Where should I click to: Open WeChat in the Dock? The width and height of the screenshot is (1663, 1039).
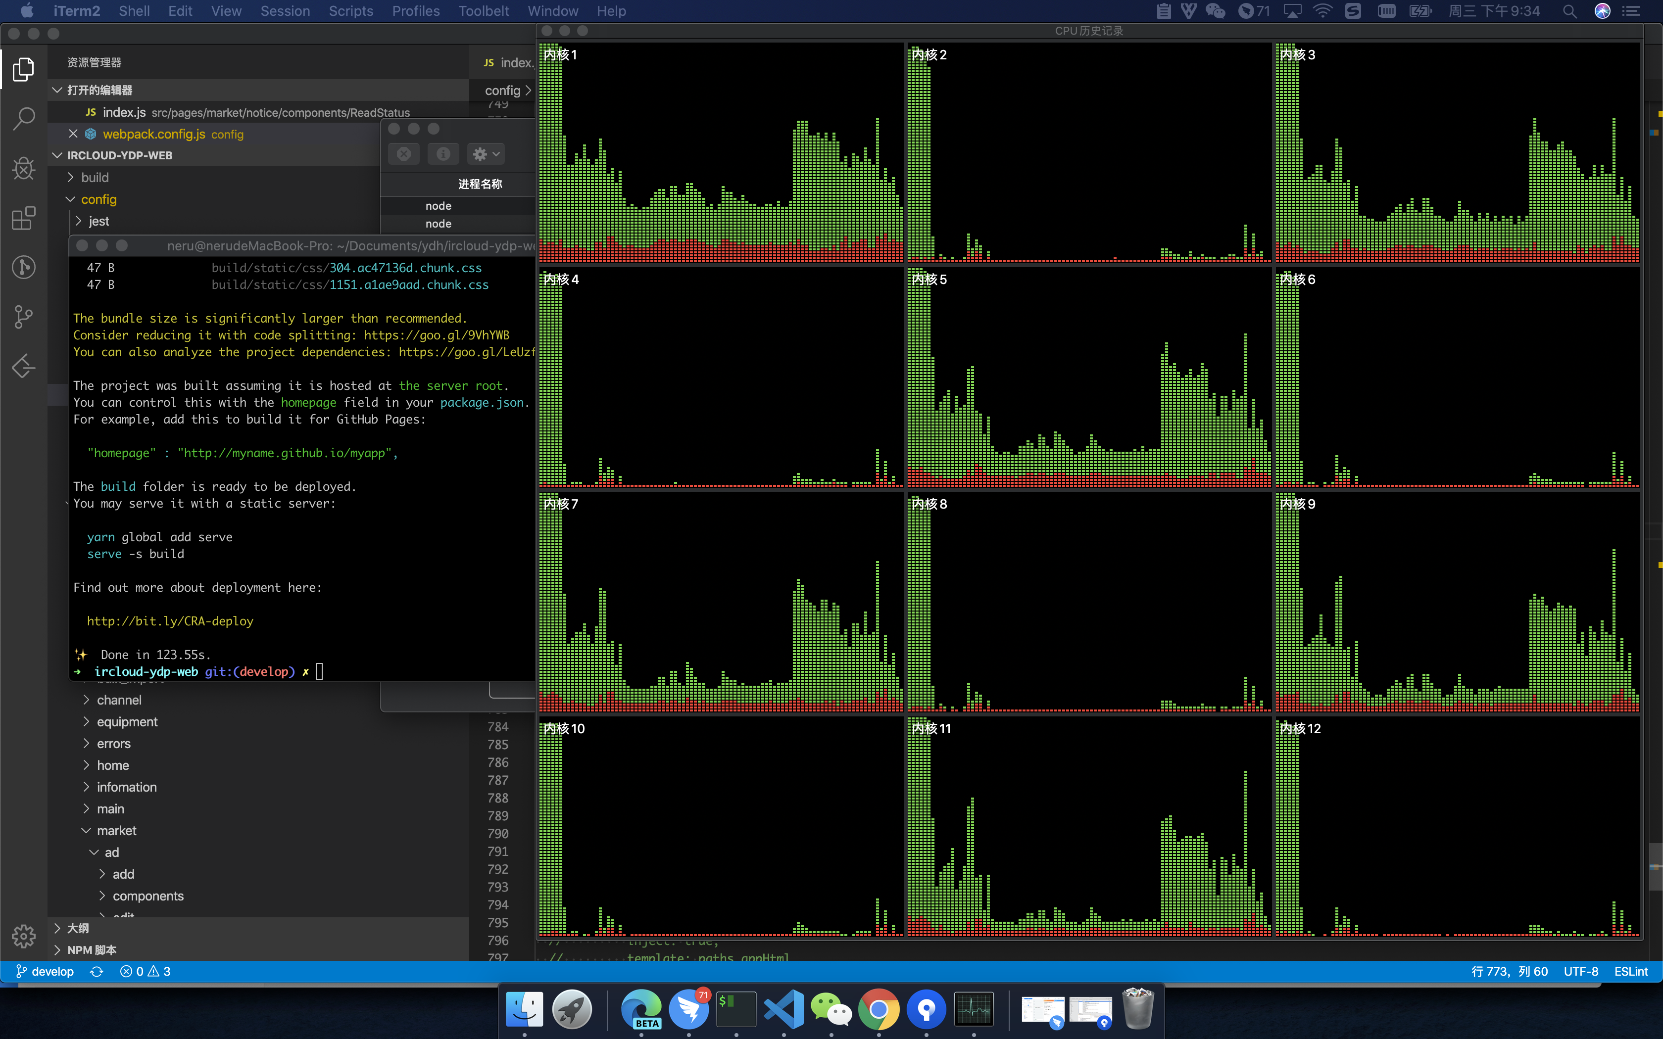831,1009
